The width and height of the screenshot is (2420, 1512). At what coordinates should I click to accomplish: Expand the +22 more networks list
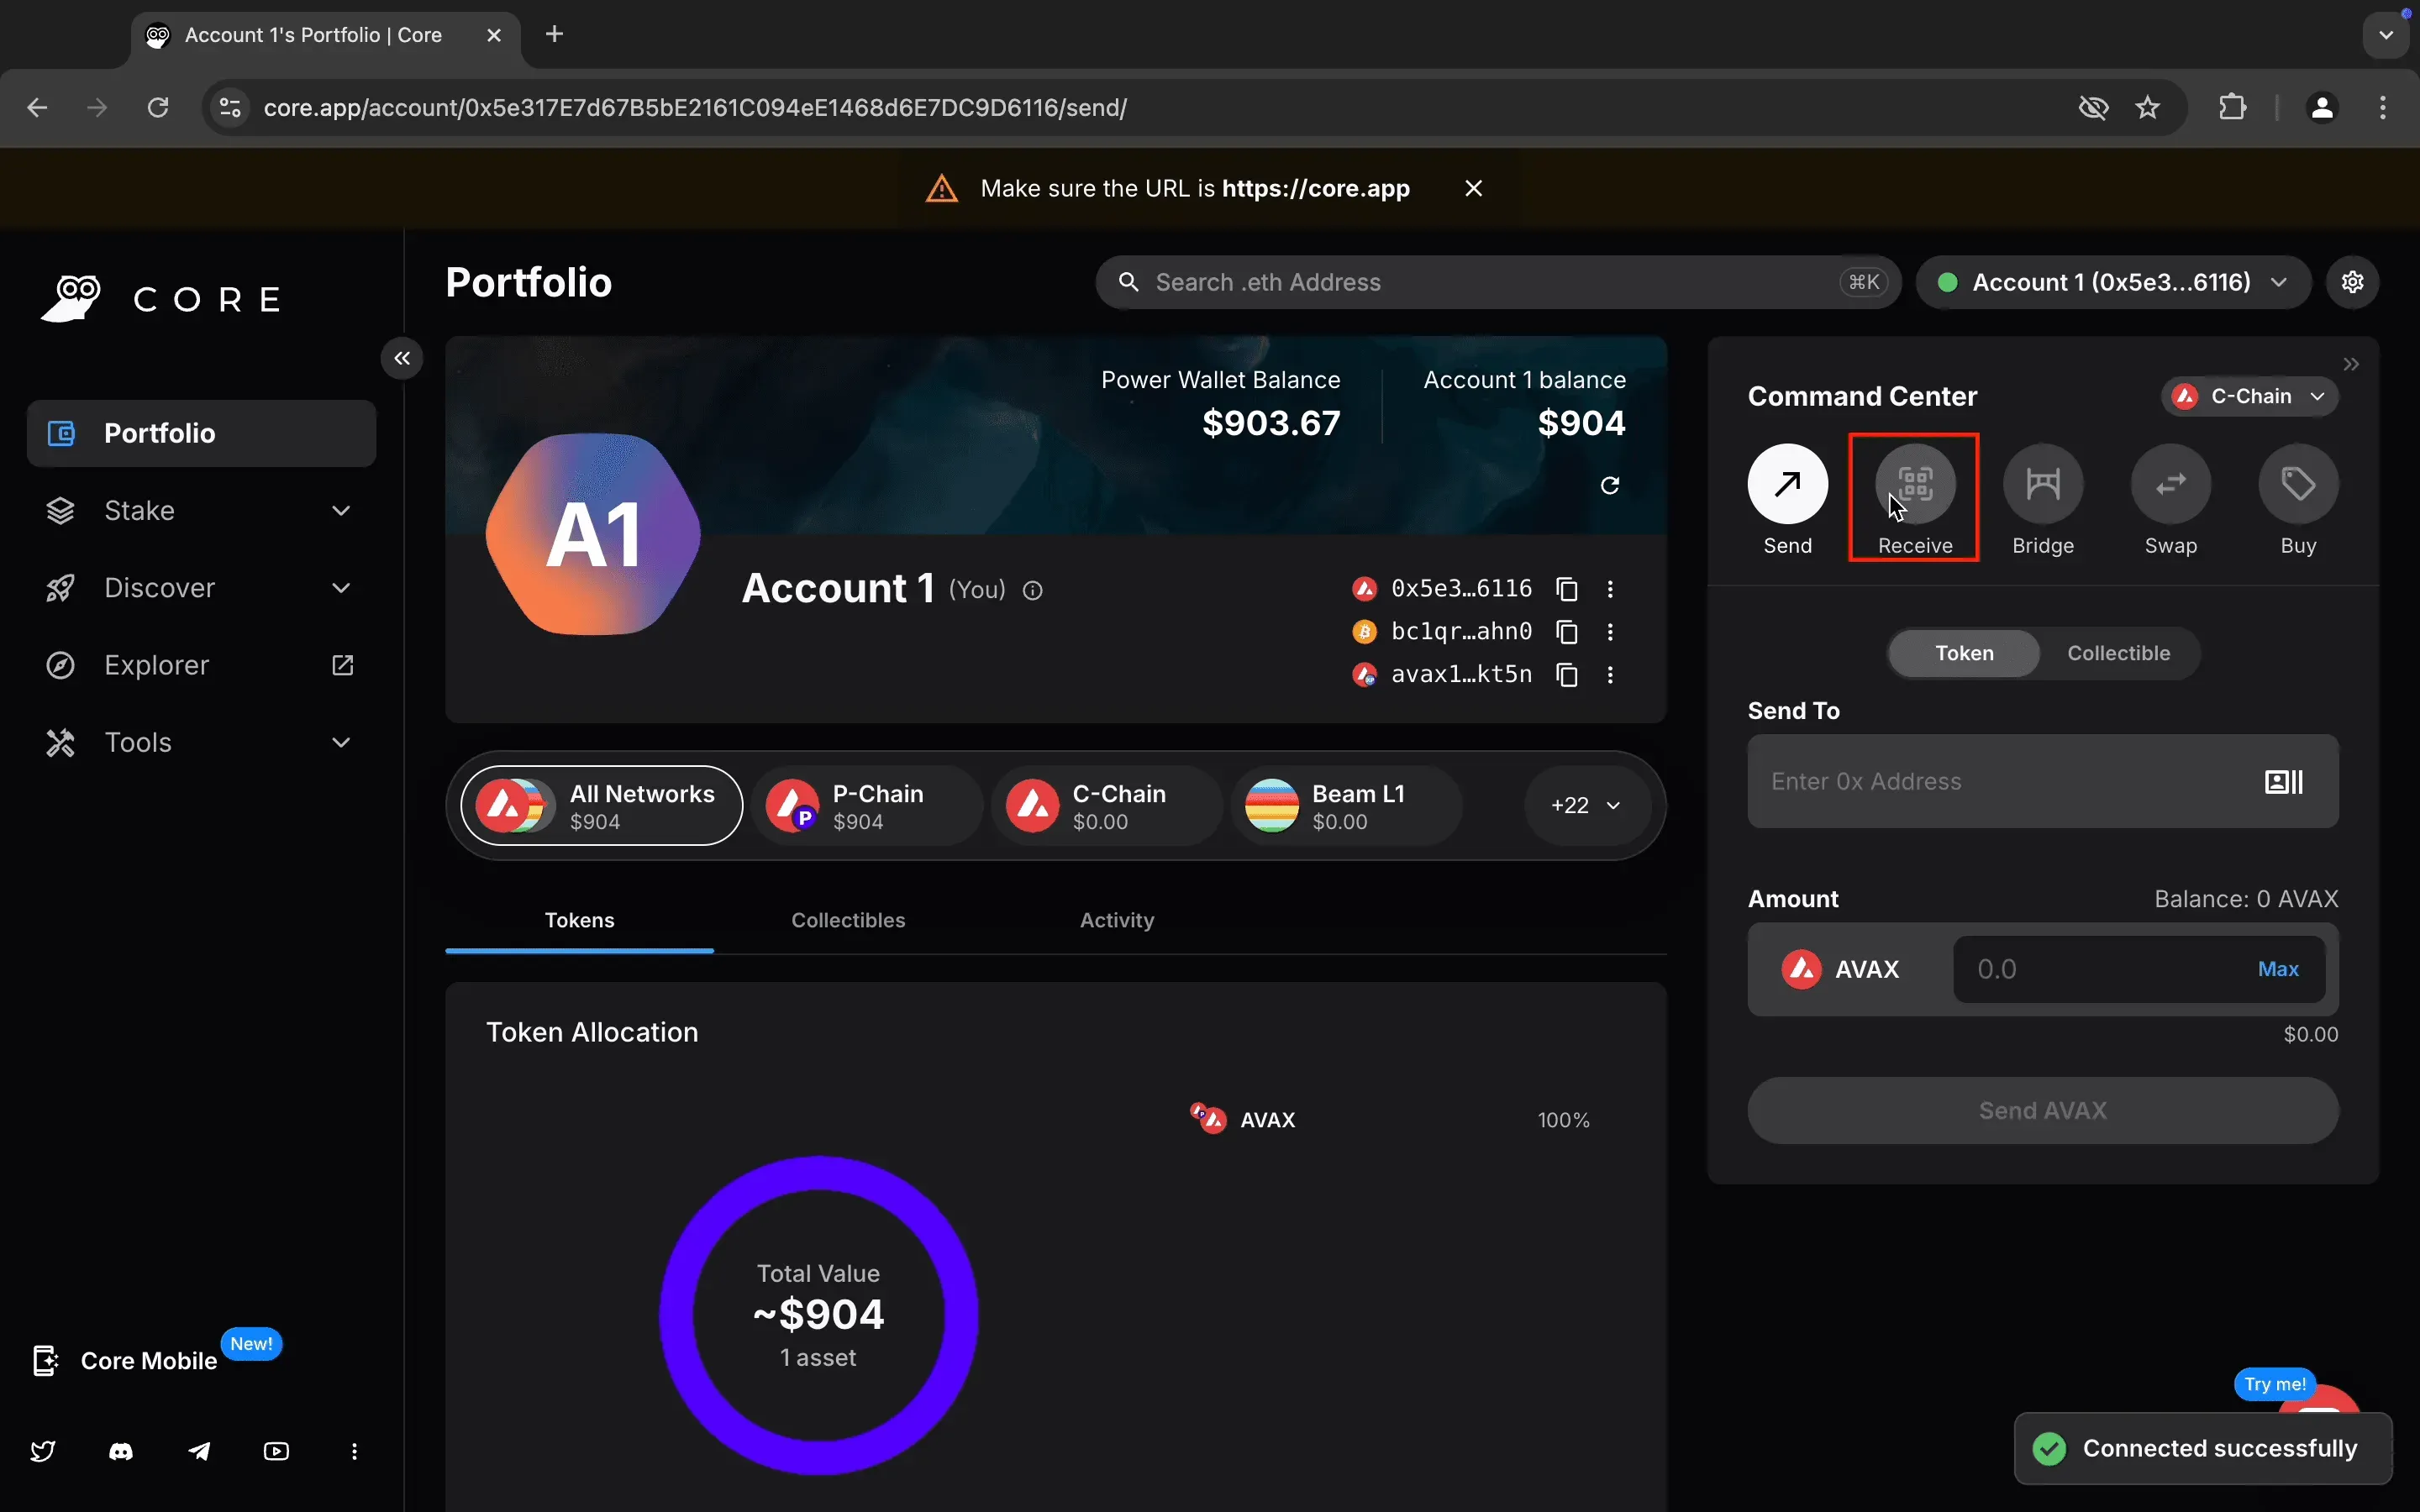[x=1587, y=806]
